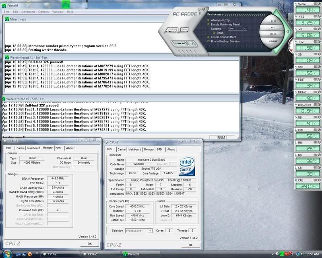Enable Run in Boot-up Session checkbox
322x258 pixels.
(208, 42)
